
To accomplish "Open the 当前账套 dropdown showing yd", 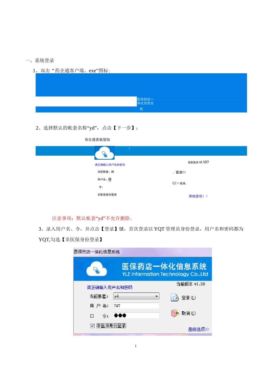I will [x=136, y=296].
